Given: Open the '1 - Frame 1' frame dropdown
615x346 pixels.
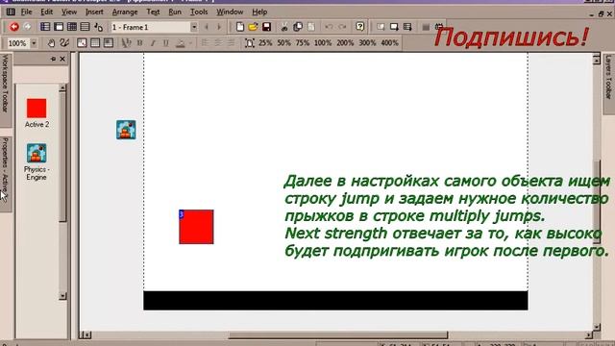Looking at the screenshot, I should tap(194, 27).
